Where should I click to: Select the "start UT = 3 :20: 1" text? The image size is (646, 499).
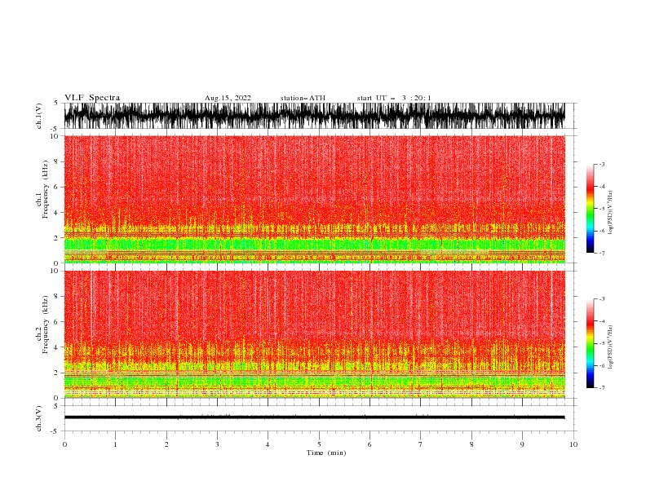click(394, 98)
